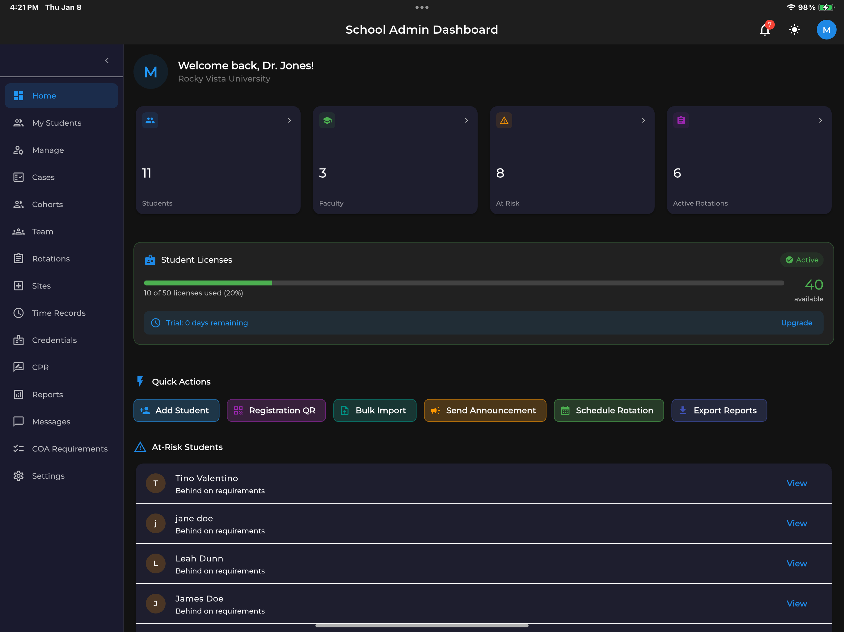This screenshot has height=632, width=844.
Task: Click the At-Risk Students triangle icon
Action: pyautogui.click(x=141, y=447)
